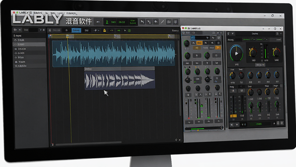Click the first mixer channel fader with red base
This screenshot has height=167, width=296.
point(188,109)
